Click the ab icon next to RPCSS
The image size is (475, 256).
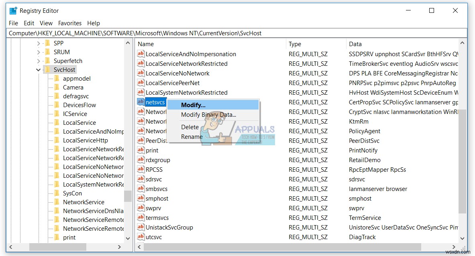pos(141,169)
